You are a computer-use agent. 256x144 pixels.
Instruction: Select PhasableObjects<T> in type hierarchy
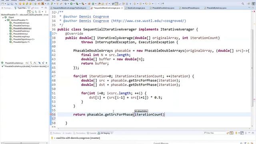tap(20, 42)
